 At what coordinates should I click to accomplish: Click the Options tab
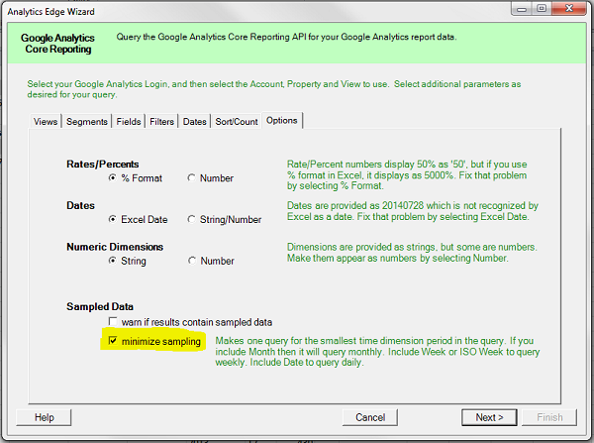tap(282, 120)
